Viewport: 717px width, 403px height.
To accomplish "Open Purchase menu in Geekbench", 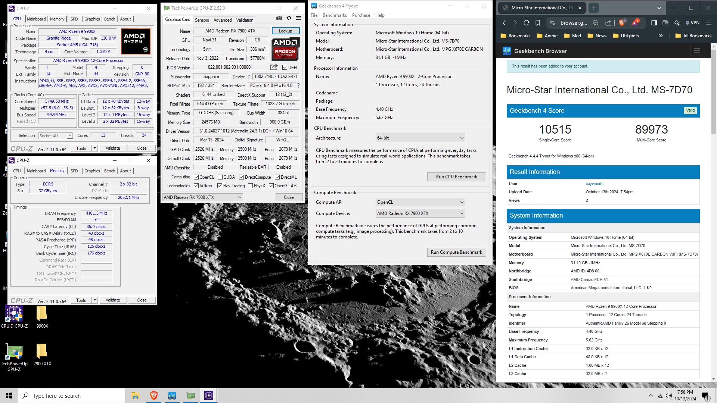I will click(x=361, y=15).
